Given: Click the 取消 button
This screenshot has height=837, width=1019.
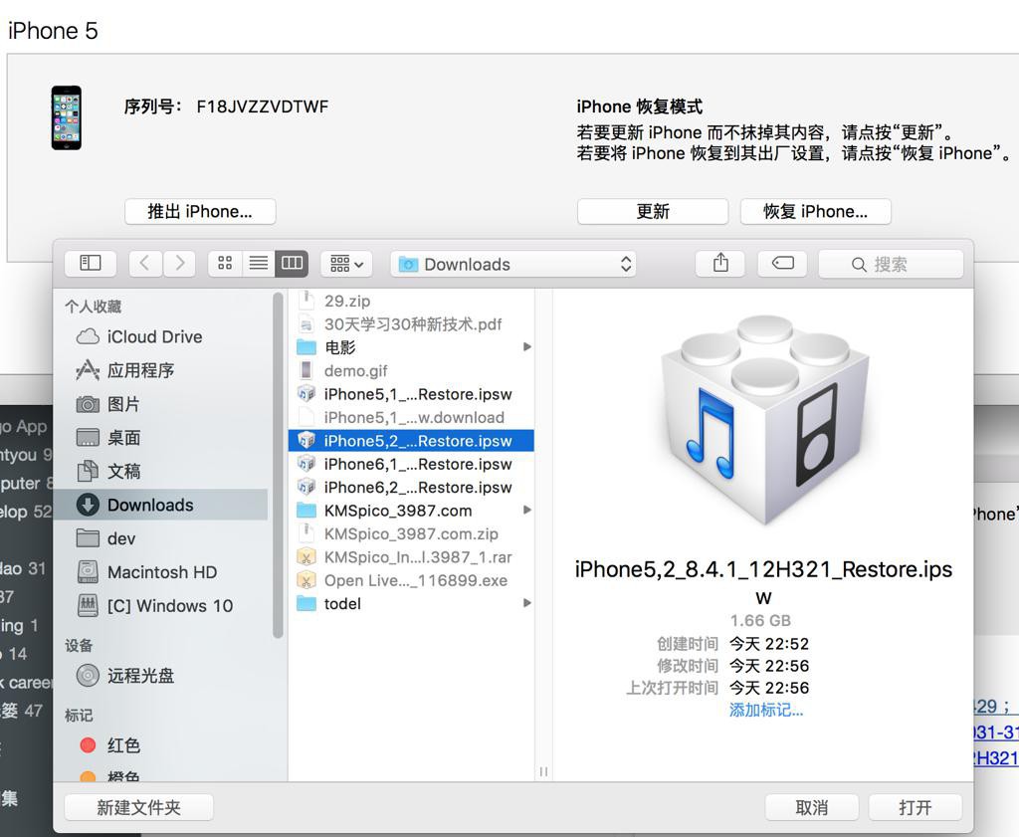Looking at the screenshot, I should (812, 808).
